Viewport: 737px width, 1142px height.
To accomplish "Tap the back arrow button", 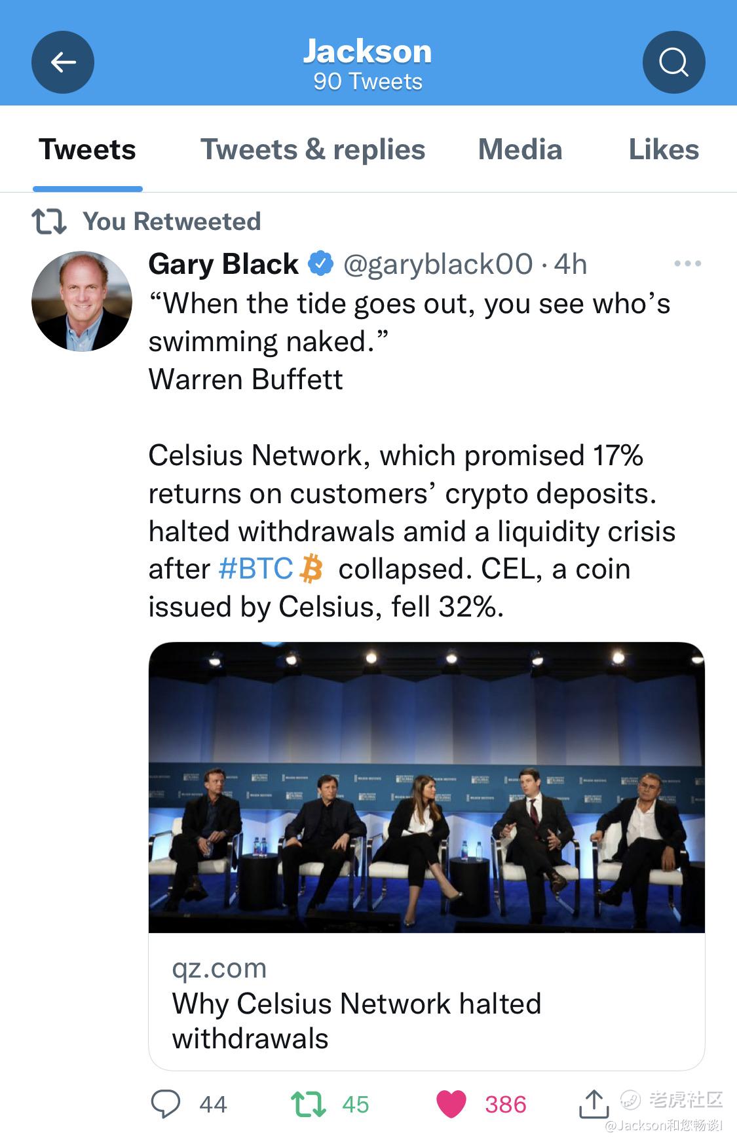I will (63, 62).
